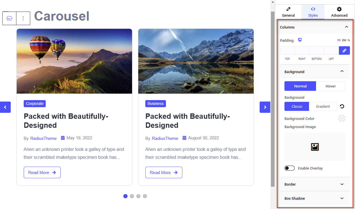Switch to the Advanced tab
Viewport: 355px width, 209px height.
(339, 12)
